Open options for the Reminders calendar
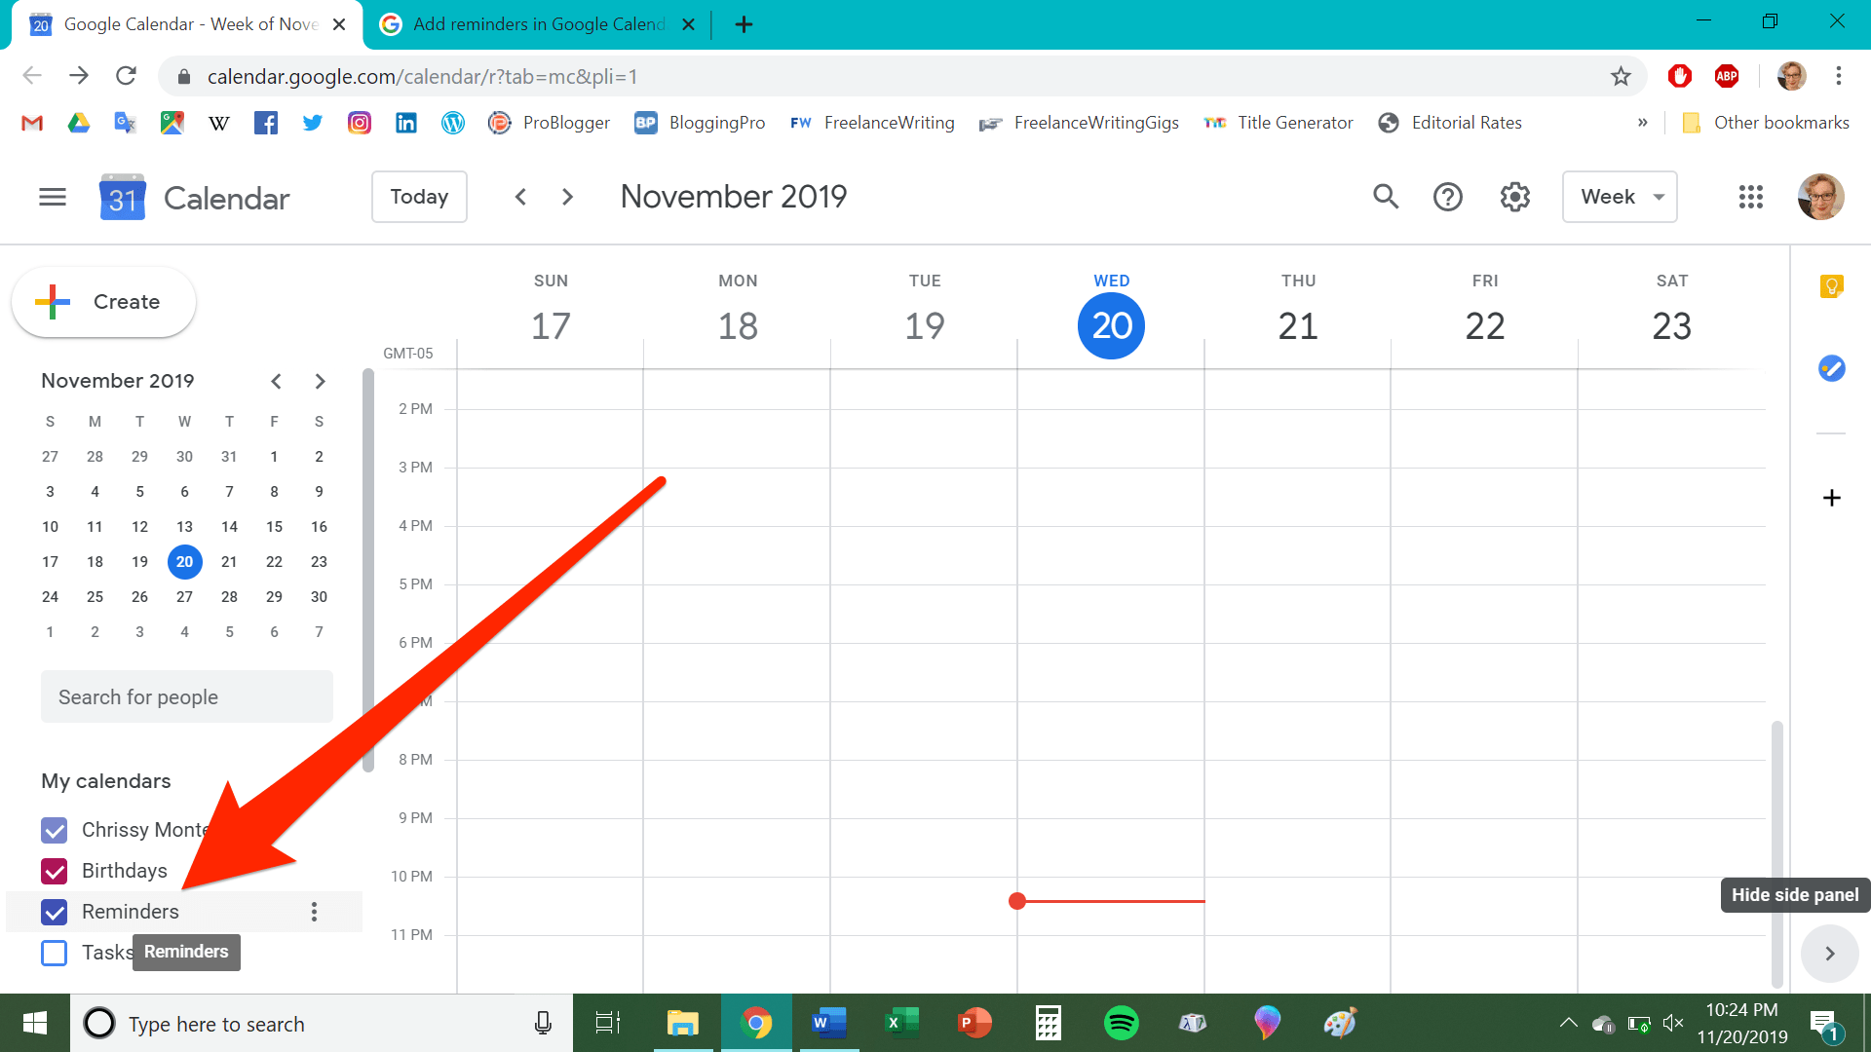The height and width of the screenshot is (1052, 1871). click(x=314, y=912)
